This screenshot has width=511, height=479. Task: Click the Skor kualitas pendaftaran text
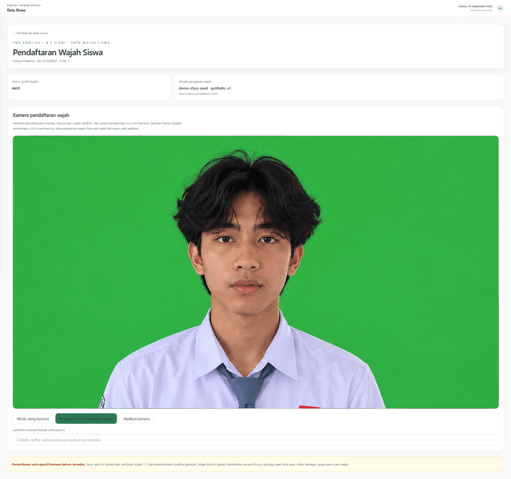(198, 94)
